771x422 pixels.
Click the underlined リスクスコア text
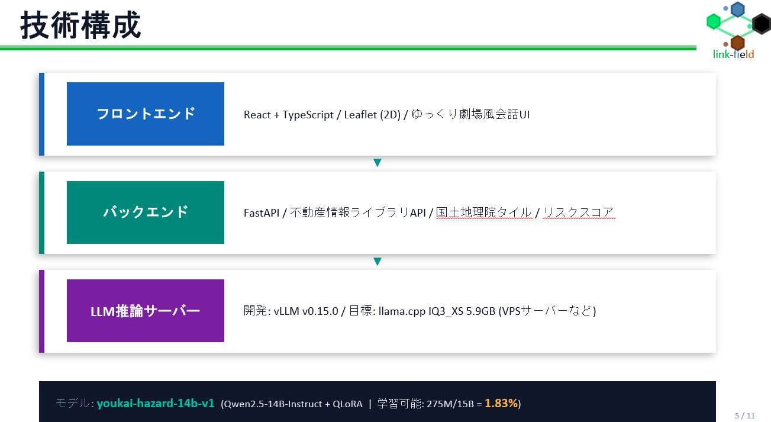[579, 213]
